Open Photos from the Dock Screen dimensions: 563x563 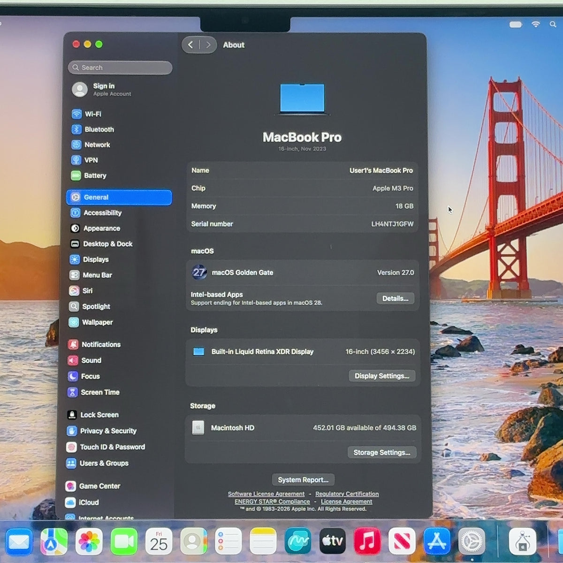click(89, 542)
